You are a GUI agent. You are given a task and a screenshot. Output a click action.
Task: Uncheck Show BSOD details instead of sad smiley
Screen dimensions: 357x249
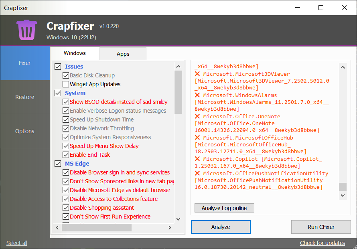pyautogui.click(x=66, y=102)
